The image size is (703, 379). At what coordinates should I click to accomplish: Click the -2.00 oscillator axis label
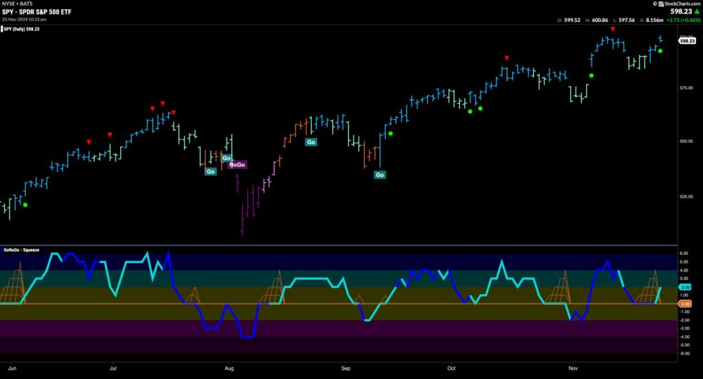(684, 320)
